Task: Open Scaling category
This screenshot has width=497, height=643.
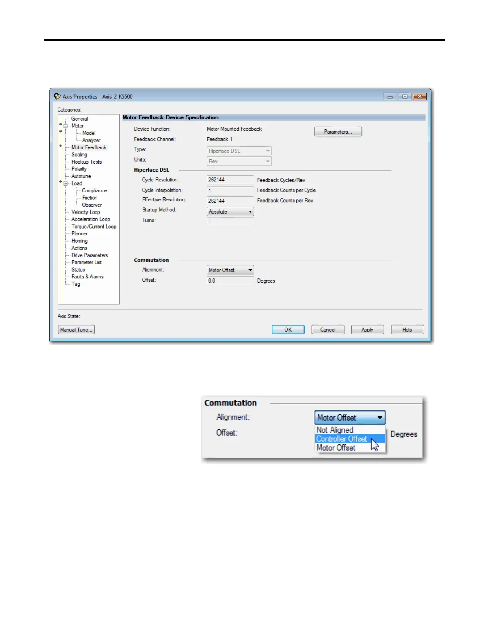Action: 79,155
